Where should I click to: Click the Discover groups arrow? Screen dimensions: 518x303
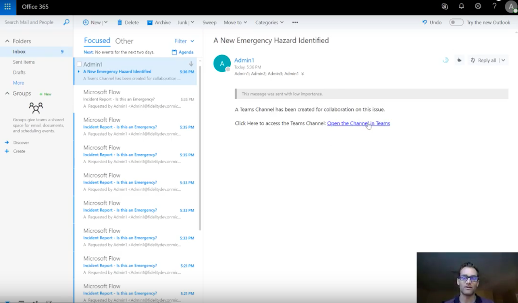click(7, 142)
